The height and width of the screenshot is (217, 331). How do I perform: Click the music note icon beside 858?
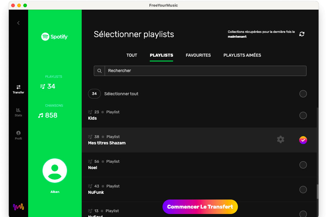pos(41,115)
